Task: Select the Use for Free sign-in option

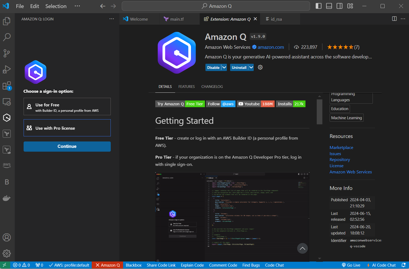Action: pyautogui.click(x=67, y=107)
